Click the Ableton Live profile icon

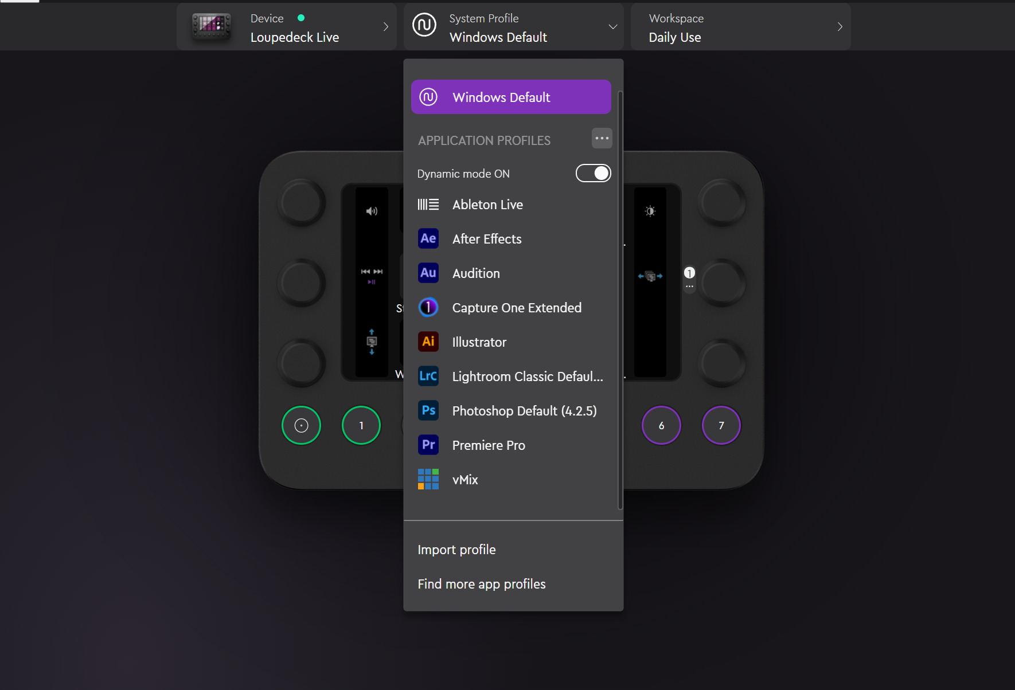click(x=428, y=205)
